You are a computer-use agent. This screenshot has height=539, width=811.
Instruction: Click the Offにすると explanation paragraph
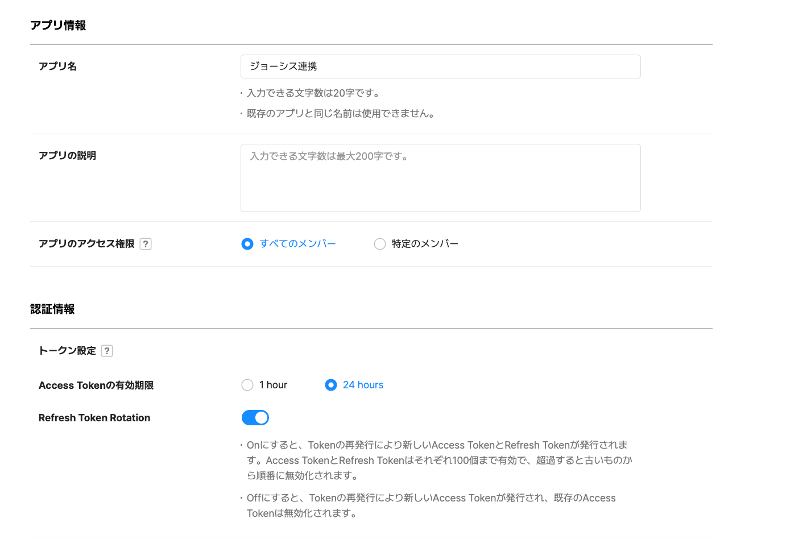(431, 505)
